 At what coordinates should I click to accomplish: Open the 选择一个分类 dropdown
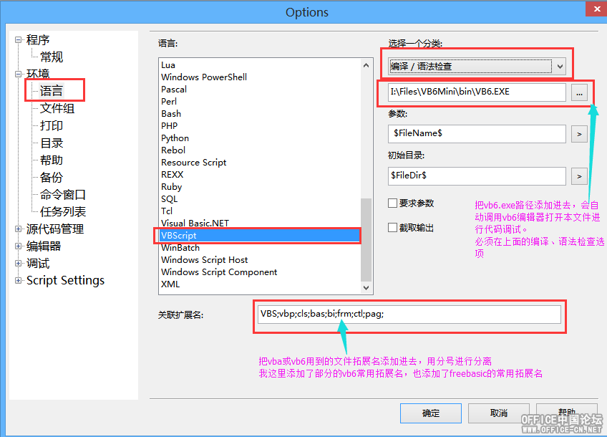[560, 67]
